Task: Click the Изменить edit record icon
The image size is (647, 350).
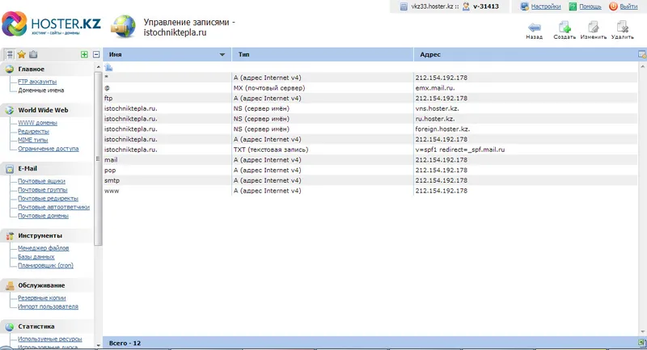Action: [594, 27]
